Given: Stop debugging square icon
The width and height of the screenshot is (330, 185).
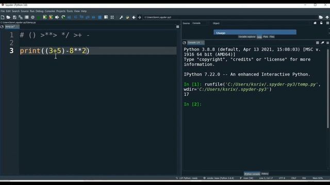Looking at the screenshot, I should pyautogui.click(x=100, y=17).
